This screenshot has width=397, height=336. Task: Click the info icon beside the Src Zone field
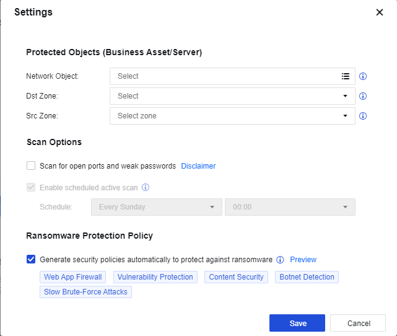[x=364, y=116]
